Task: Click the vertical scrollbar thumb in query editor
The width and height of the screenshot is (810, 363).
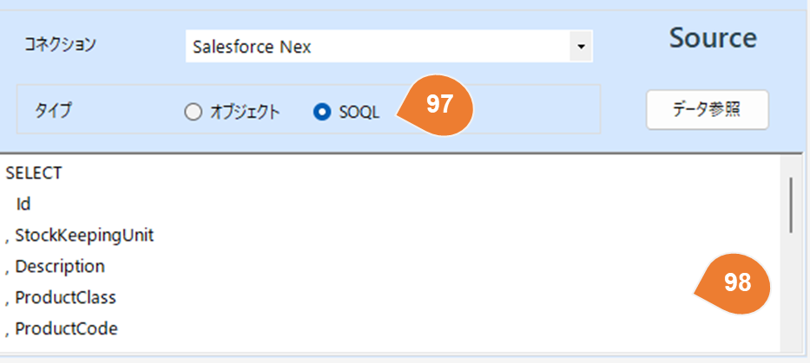Action: click(791, 204)
